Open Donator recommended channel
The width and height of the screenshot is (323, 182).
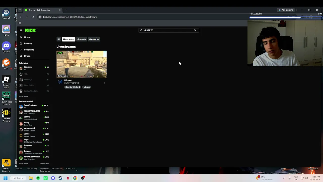click(x=34, y=152)
